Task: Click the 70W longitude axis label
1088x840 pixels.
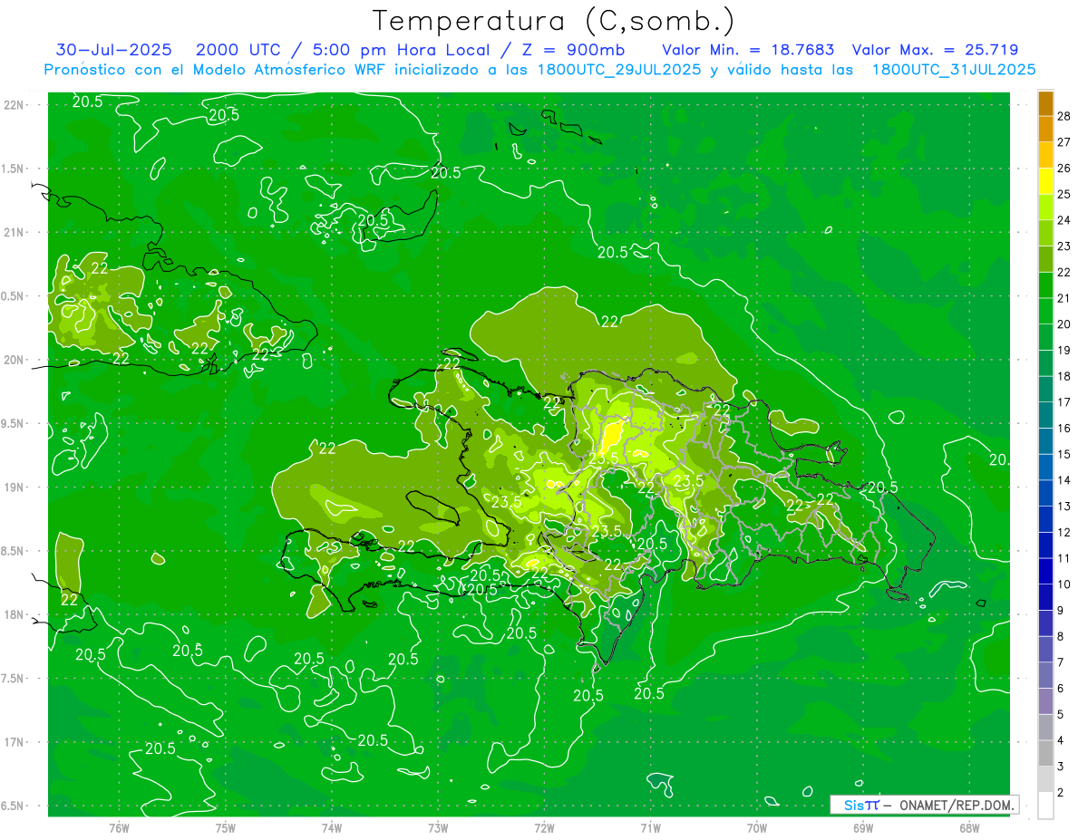Action: point(756,827)
